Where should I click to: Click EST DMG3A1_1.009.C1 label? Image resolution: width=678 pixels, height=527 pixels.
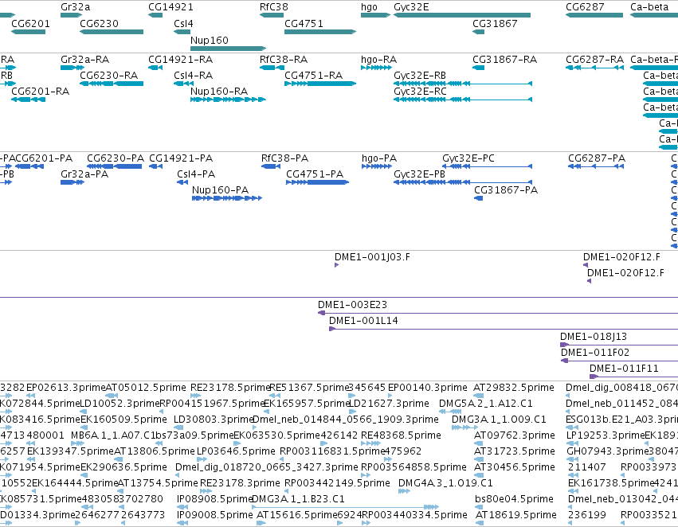(499, 420)
